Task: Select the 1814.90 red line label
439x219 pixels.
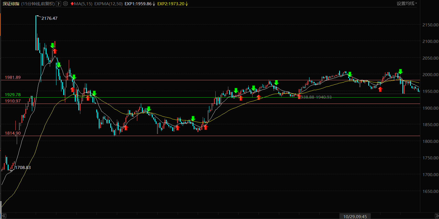Action: (x=13, y=133)
